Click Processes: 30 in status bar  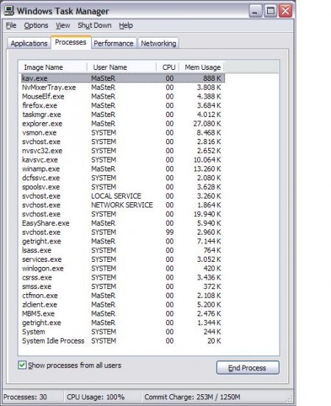[25, 397]
